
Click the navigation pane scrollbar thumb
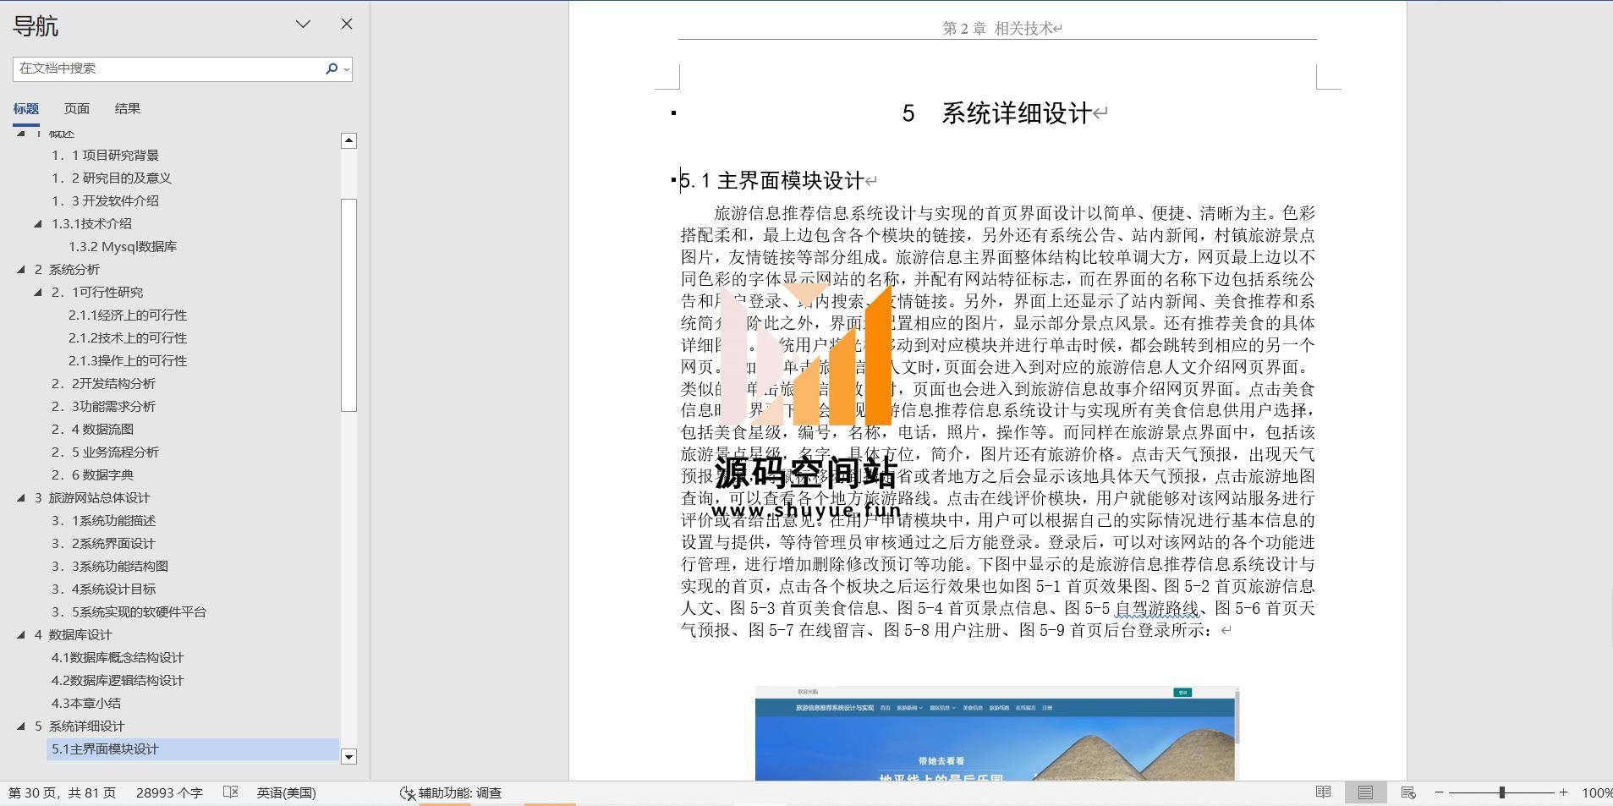click(x=348, y=304)
